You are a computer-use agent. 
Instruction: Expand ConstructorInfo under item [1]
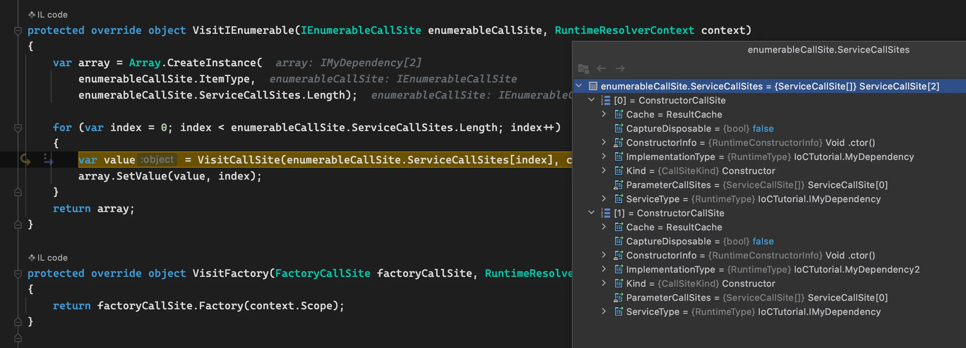pyautogui.click(x=604, y=255)
